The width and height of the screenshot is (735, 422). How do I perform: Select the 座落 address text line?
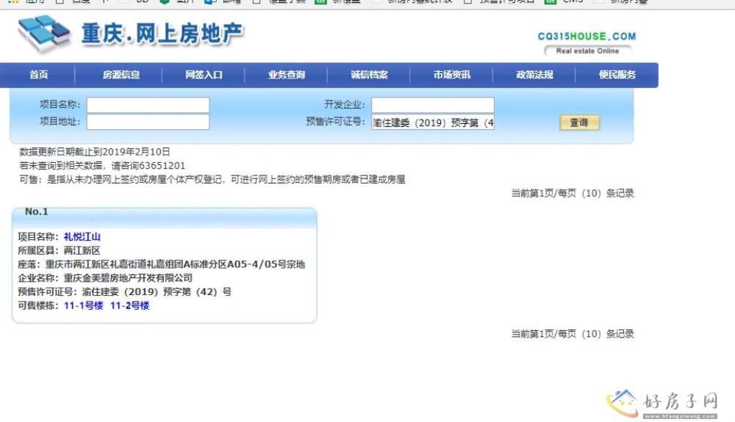coord(161,264)
